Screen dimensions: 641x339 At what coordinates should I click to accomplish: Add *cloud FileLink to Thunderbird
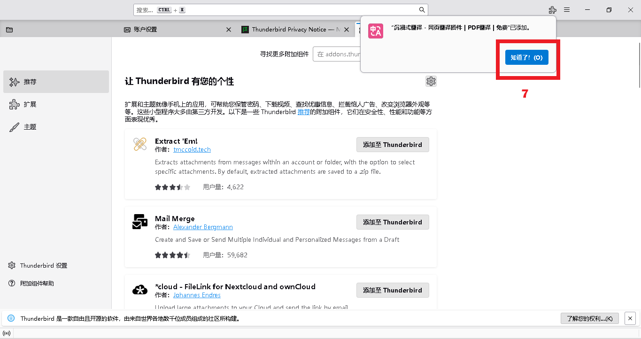click(x=393, y=290)
